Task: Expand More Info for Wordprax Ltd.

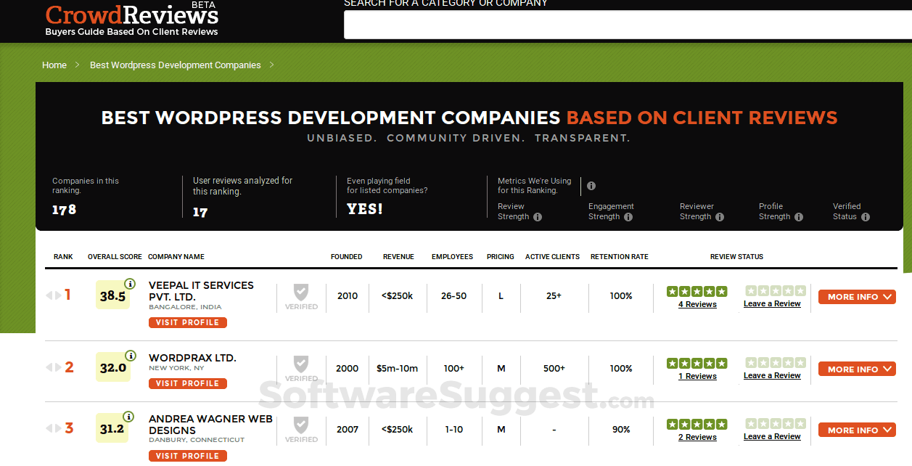Action: click(857, 369)
